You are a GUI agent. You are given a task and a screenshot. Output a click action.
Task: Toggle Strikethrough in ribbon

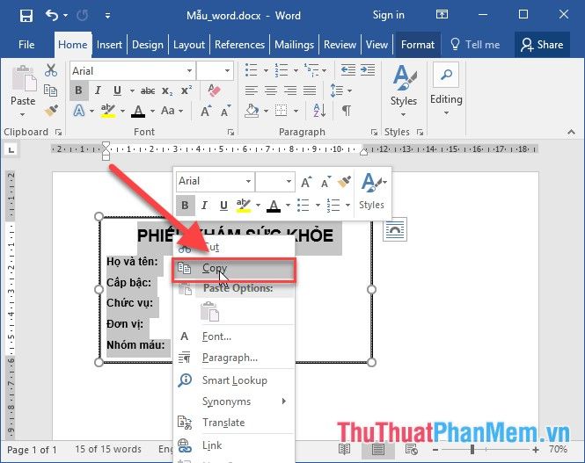(x=148, y=90)
